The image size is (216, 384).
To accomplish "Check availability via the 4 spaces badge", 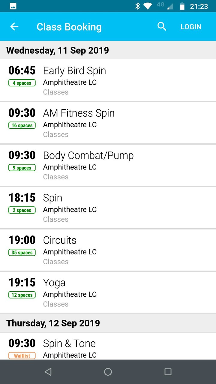I will pos(22,83).
